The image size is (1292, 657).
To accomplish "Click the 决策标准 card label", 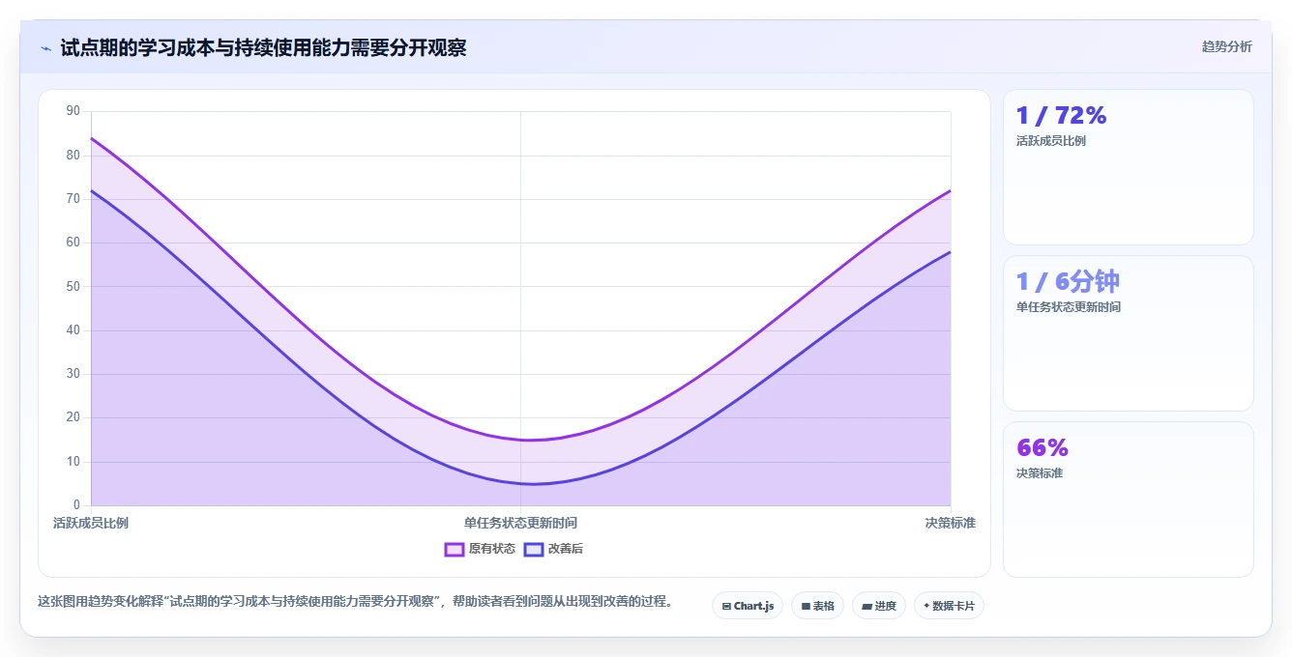I will click(1039, 473).
